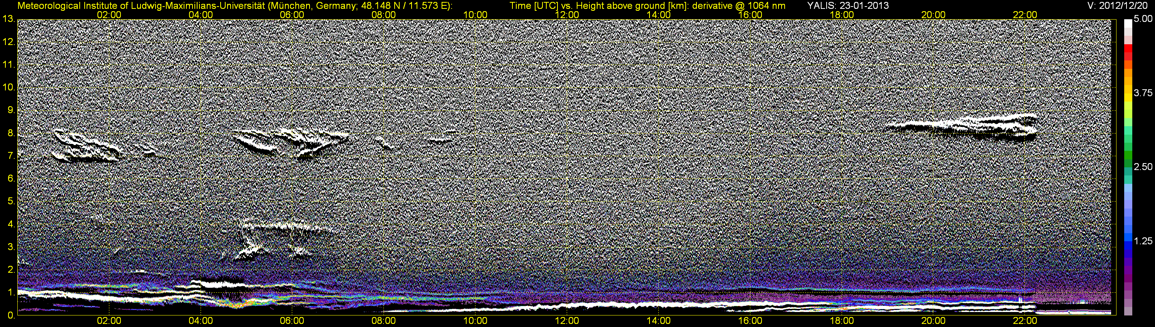This screenshot has height=327, width=1155.
Task: Click the top axis '04:00' time label
Action: point(201,15)
